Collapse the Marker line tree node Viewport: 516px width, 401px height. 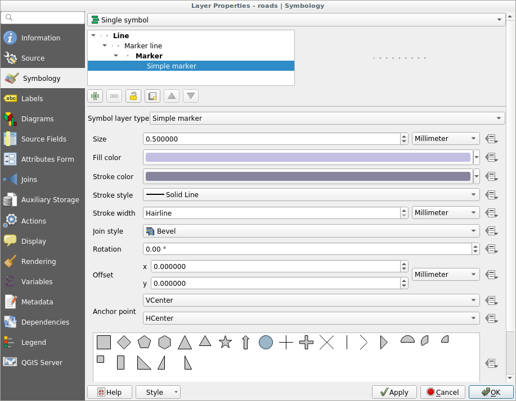pos(105,46)
